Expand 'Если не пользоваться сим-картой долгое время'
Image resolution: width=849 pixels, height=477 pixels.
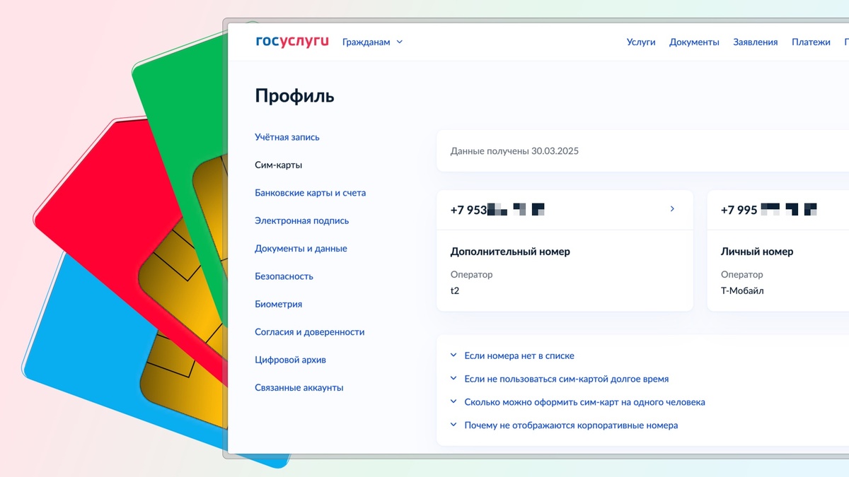click(560, 379)
